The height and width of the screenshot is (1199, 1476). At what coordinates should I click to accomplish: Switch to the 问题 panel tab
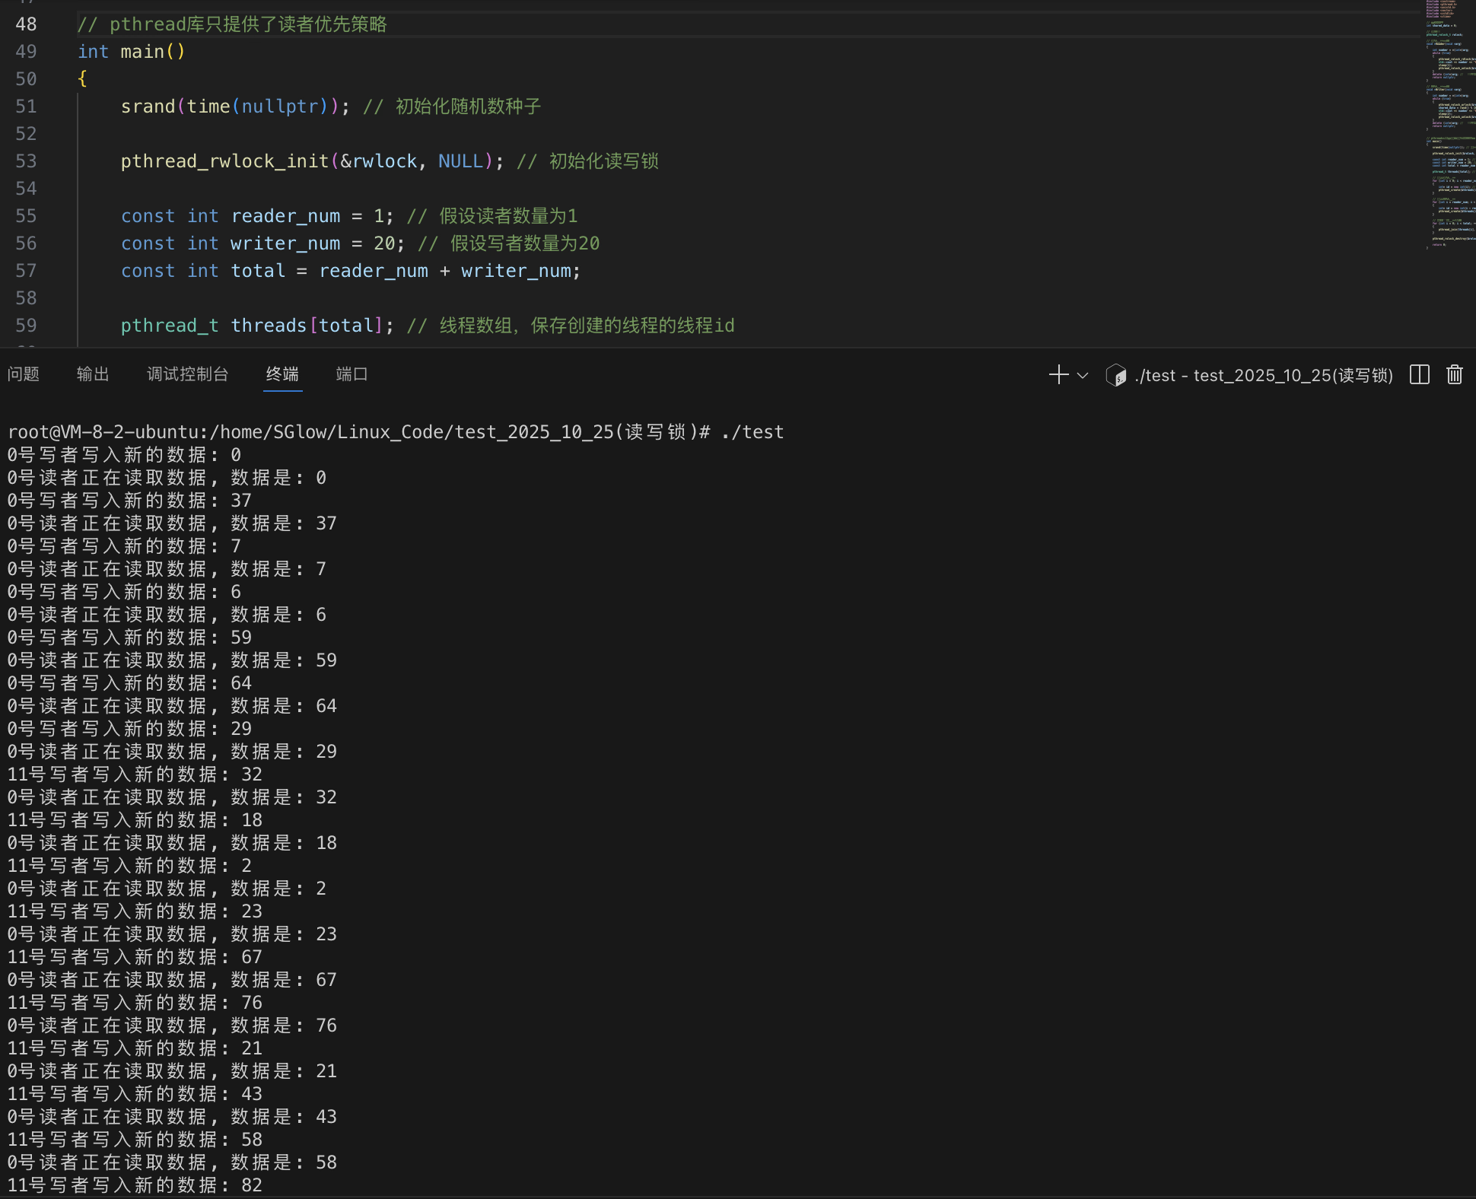(23, 374)
